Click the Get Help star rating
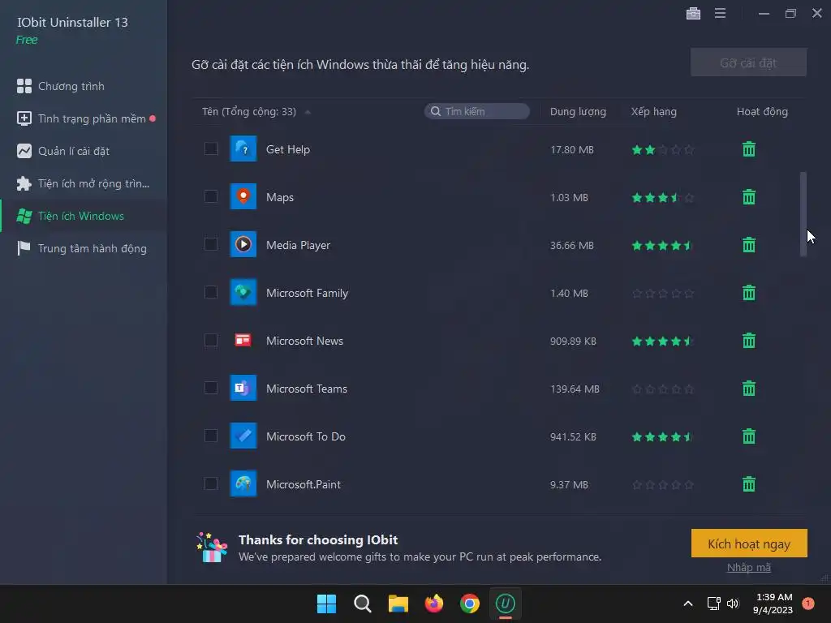Image resolution: width=831 pixels, height=623 pixels. pyautogui.click(x=662, y=150)
